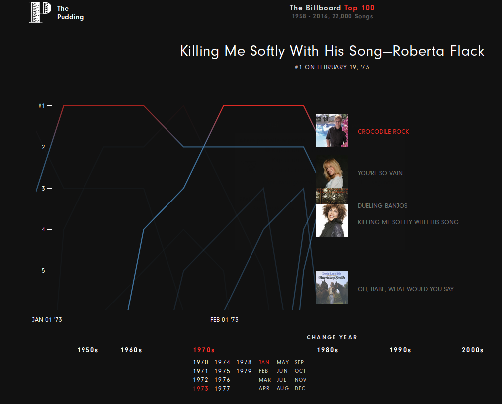Select year 1979

tap(244, 371)
